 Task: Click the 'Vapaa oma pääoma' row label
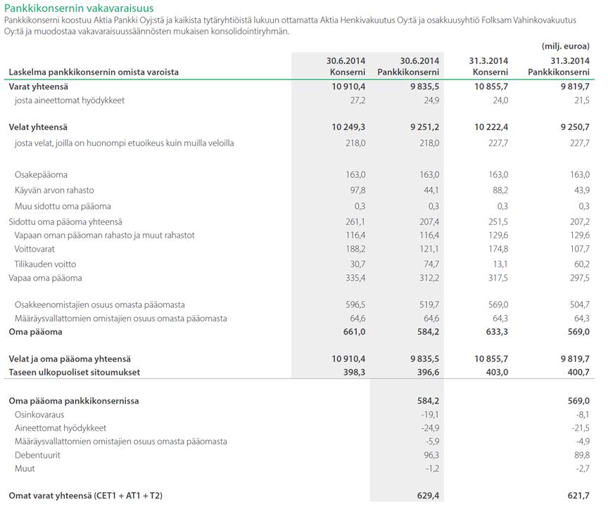pyautogui.click(x=45, y=278)
